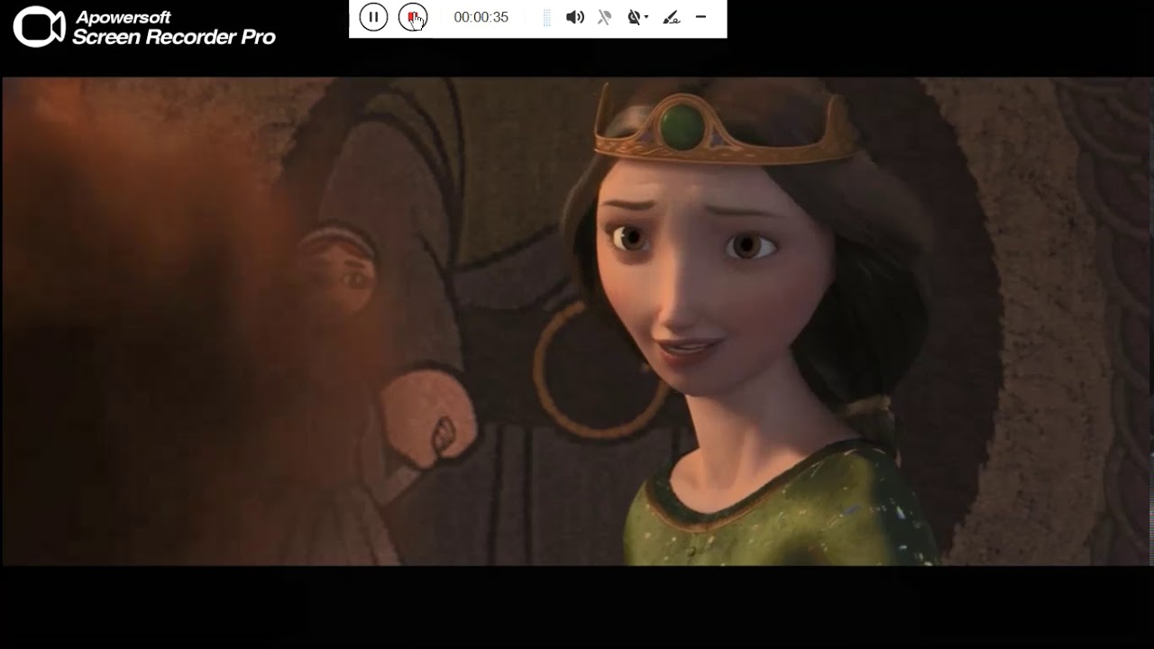Click the disabled webcam icon
The width and height of the screenshot is (1154, 649).
pos(634,17)
